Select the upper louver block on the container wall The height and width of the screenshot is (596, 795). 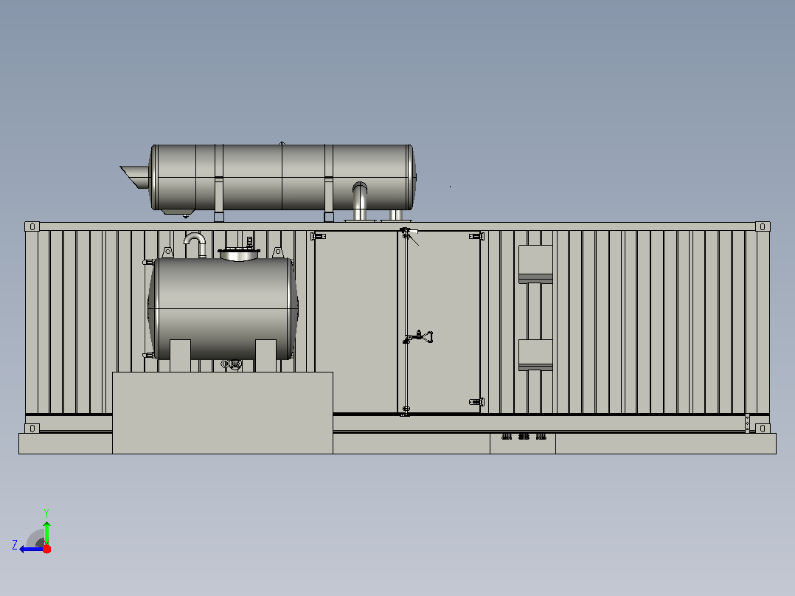pos(535,264)
